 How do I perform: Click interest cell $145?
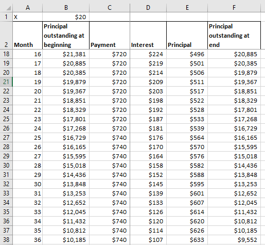pyautogui.click(x=148, y=184)
